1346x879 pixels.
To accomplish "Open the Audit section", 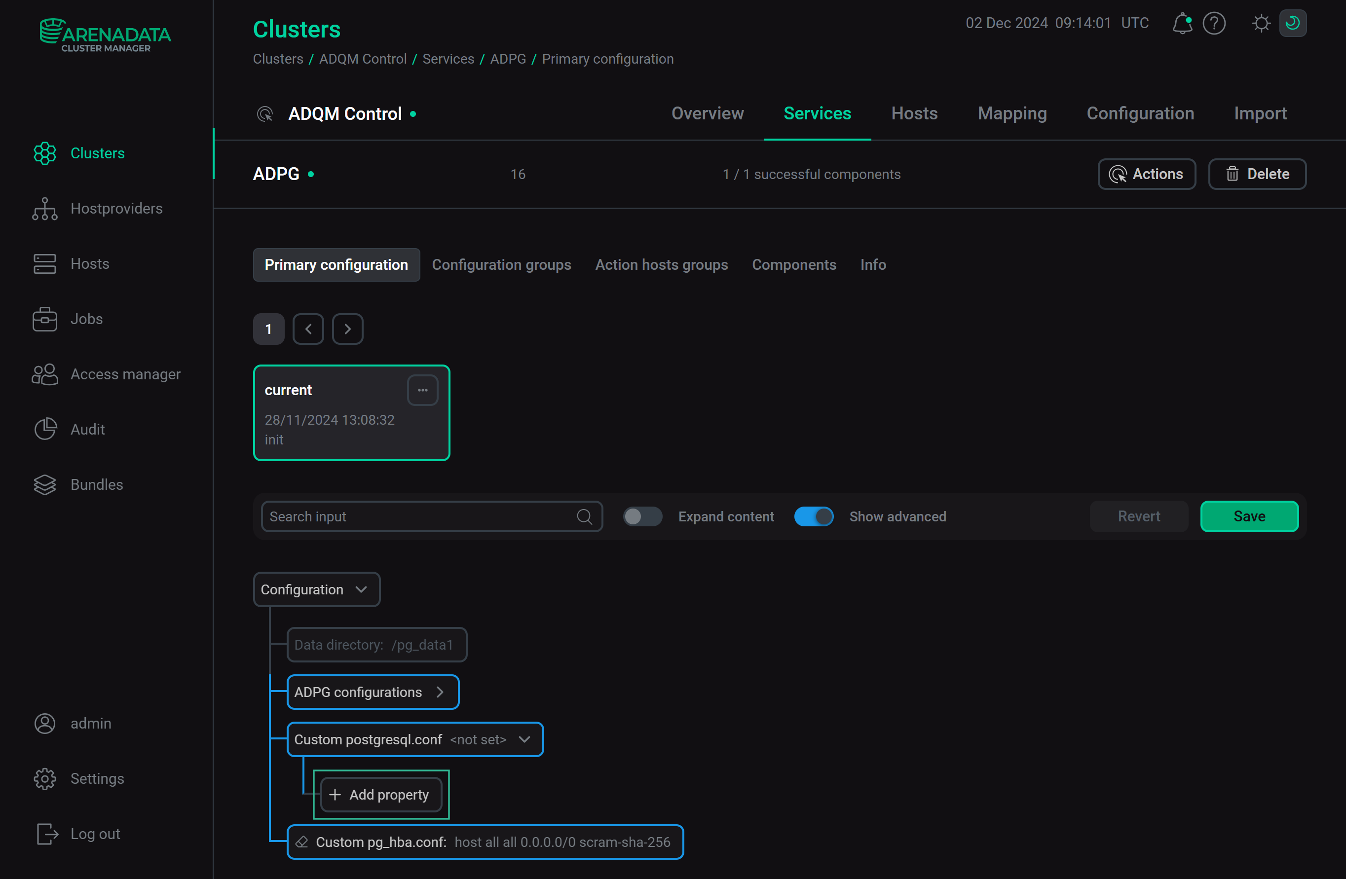I will [x=88, y=429].
